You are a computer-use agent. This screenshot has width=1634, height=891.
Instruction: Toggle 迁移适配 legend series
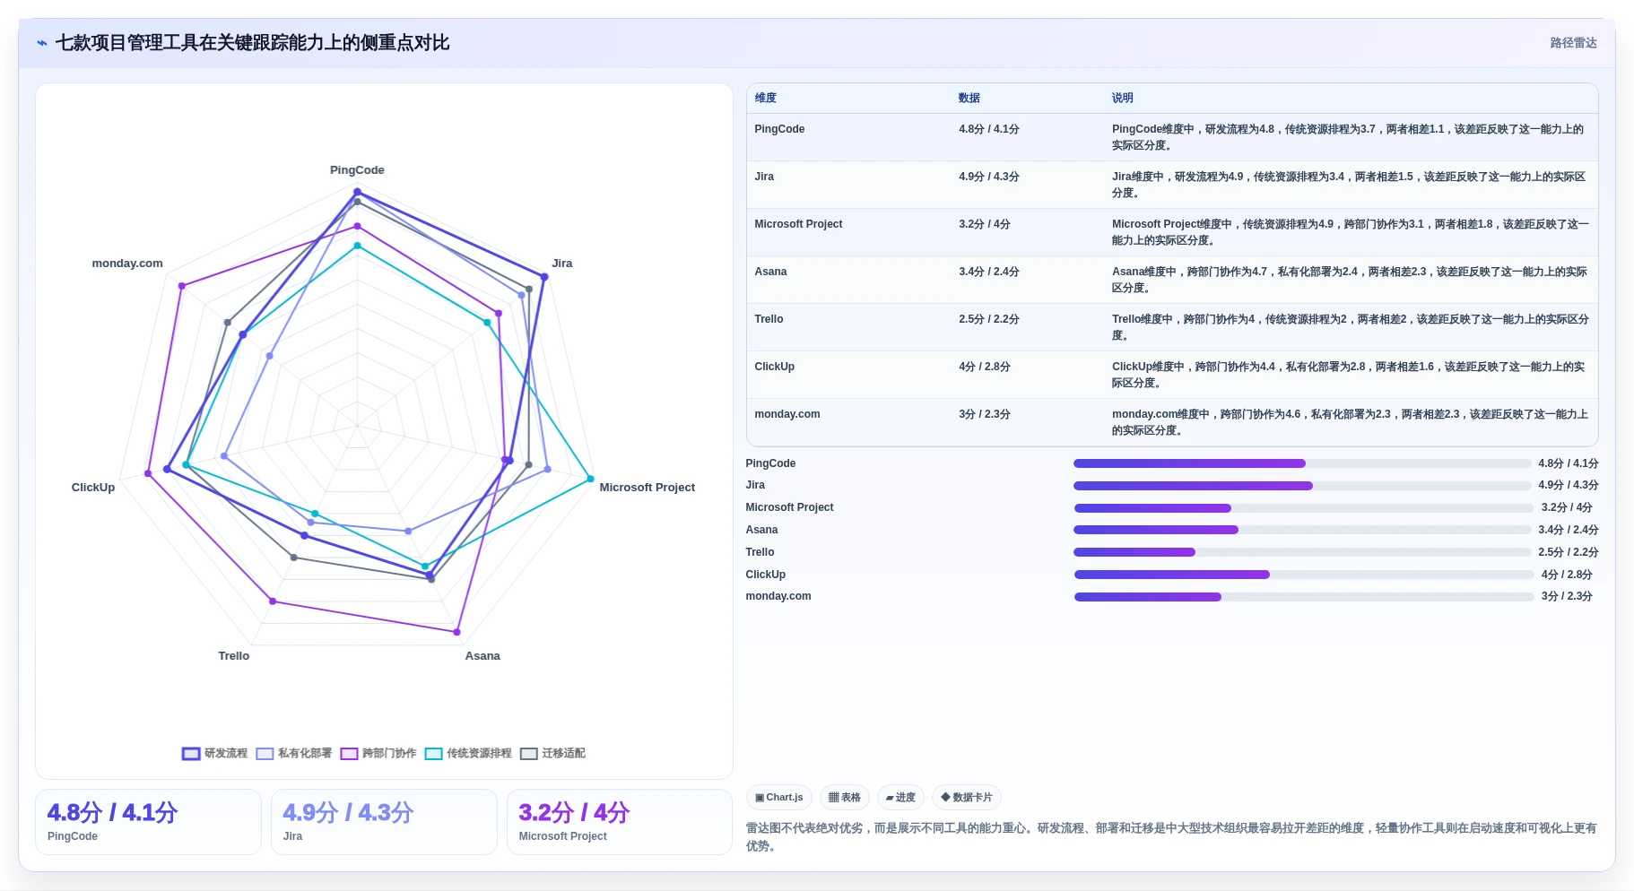(553, 753)
